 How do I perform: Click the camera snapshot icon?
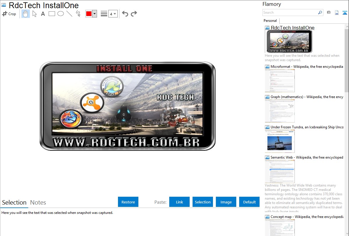(329, 13)
